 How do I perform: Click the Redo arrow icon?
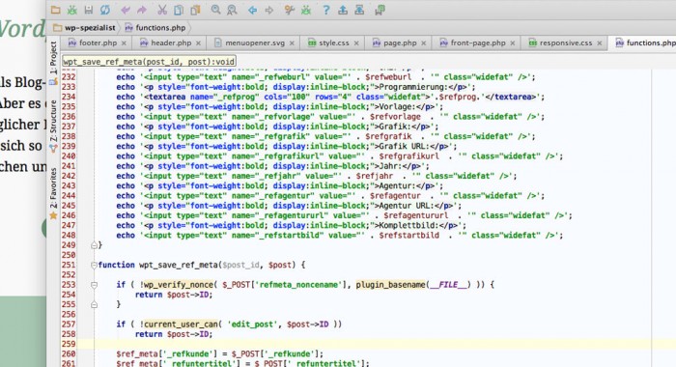(x=141, y=10)
